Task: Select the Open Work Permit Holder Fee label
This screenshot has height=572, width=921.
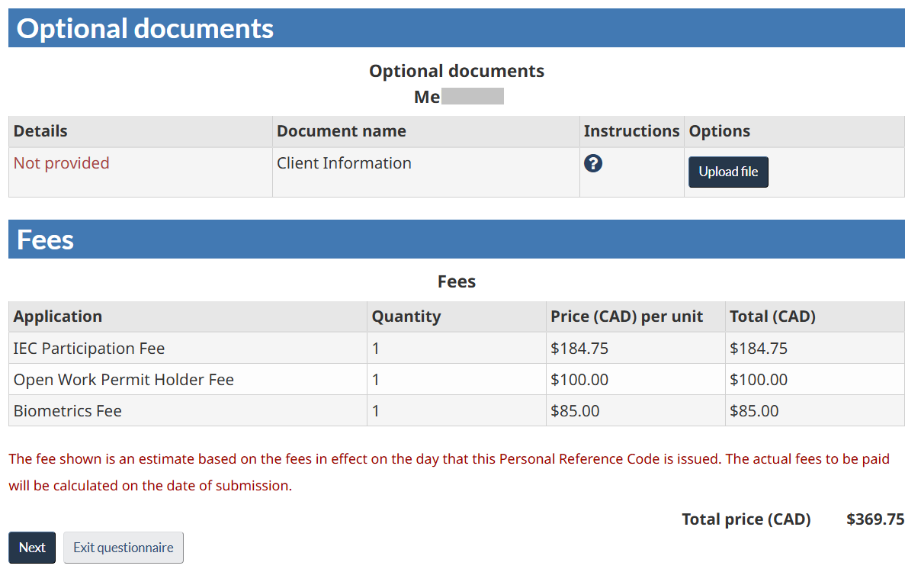Action: pyautogui.click(x=124, y=380)
